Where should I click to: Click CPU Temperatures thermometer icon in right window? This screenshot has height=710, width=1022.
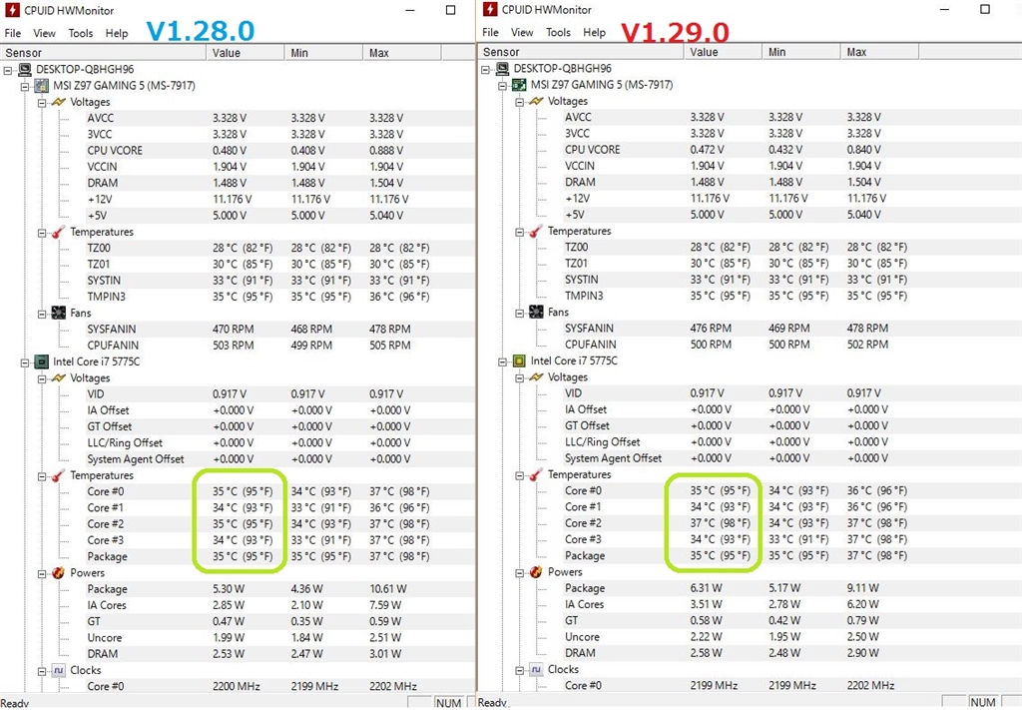click(536, 475)
